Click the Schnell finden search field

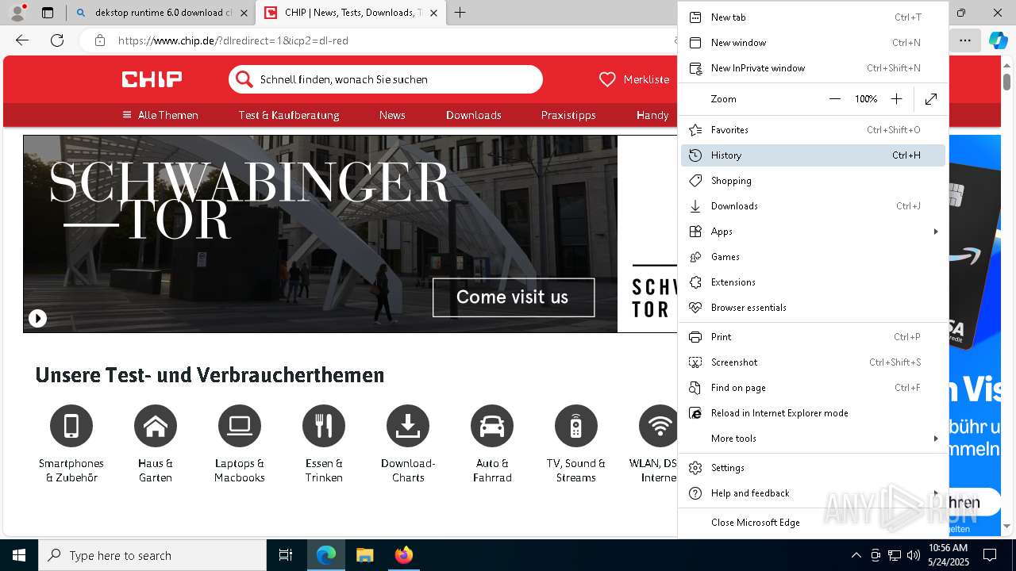(x=386, y=79)
